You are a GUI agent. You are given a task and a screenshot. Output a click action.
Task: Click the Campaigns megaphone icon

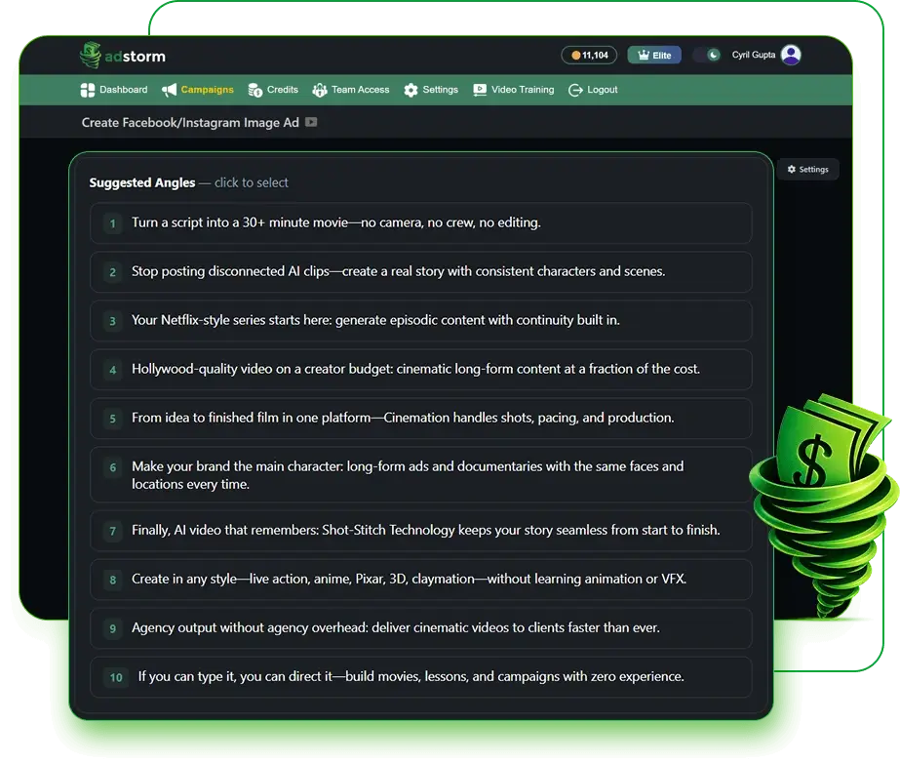pos(169,90)
